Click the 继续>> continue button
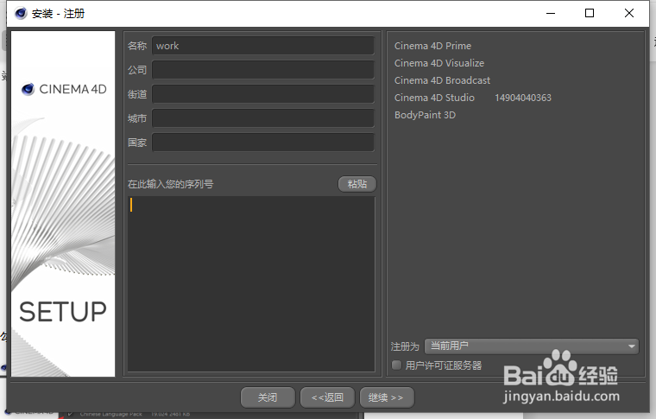 (x=387, y=397)
